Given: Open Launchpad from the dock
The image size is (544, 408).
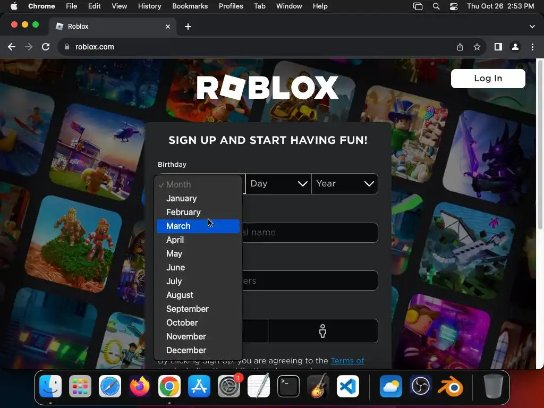Looking at the screenshot, I should tap(80, 386).
